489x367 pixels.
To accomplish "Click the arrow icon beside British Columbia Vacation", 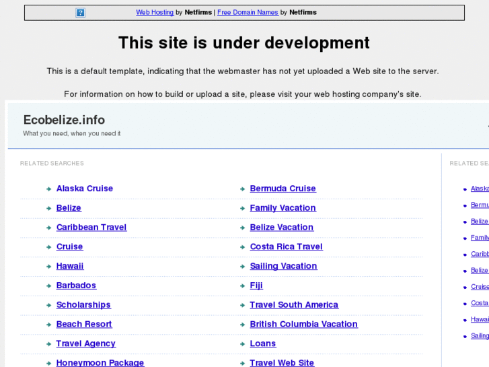I will 242,325.
